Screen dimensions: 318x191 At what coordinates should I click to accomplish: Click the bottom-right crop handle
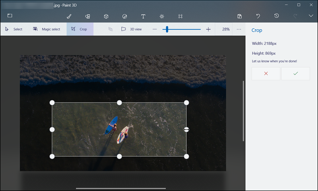(x=186, y=156)
